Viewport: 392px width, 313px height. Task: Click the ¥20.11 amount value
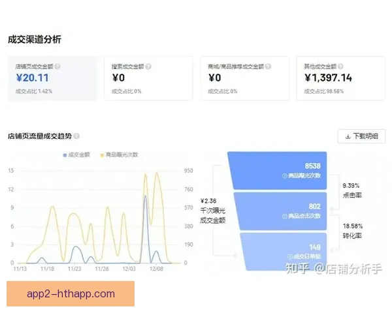coord(32,78)
